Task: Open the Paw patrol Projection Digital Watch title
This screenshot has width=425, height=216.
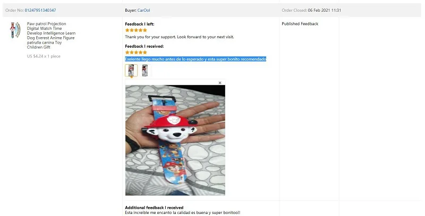Action: pyautogui.click(x=51, y=36)
